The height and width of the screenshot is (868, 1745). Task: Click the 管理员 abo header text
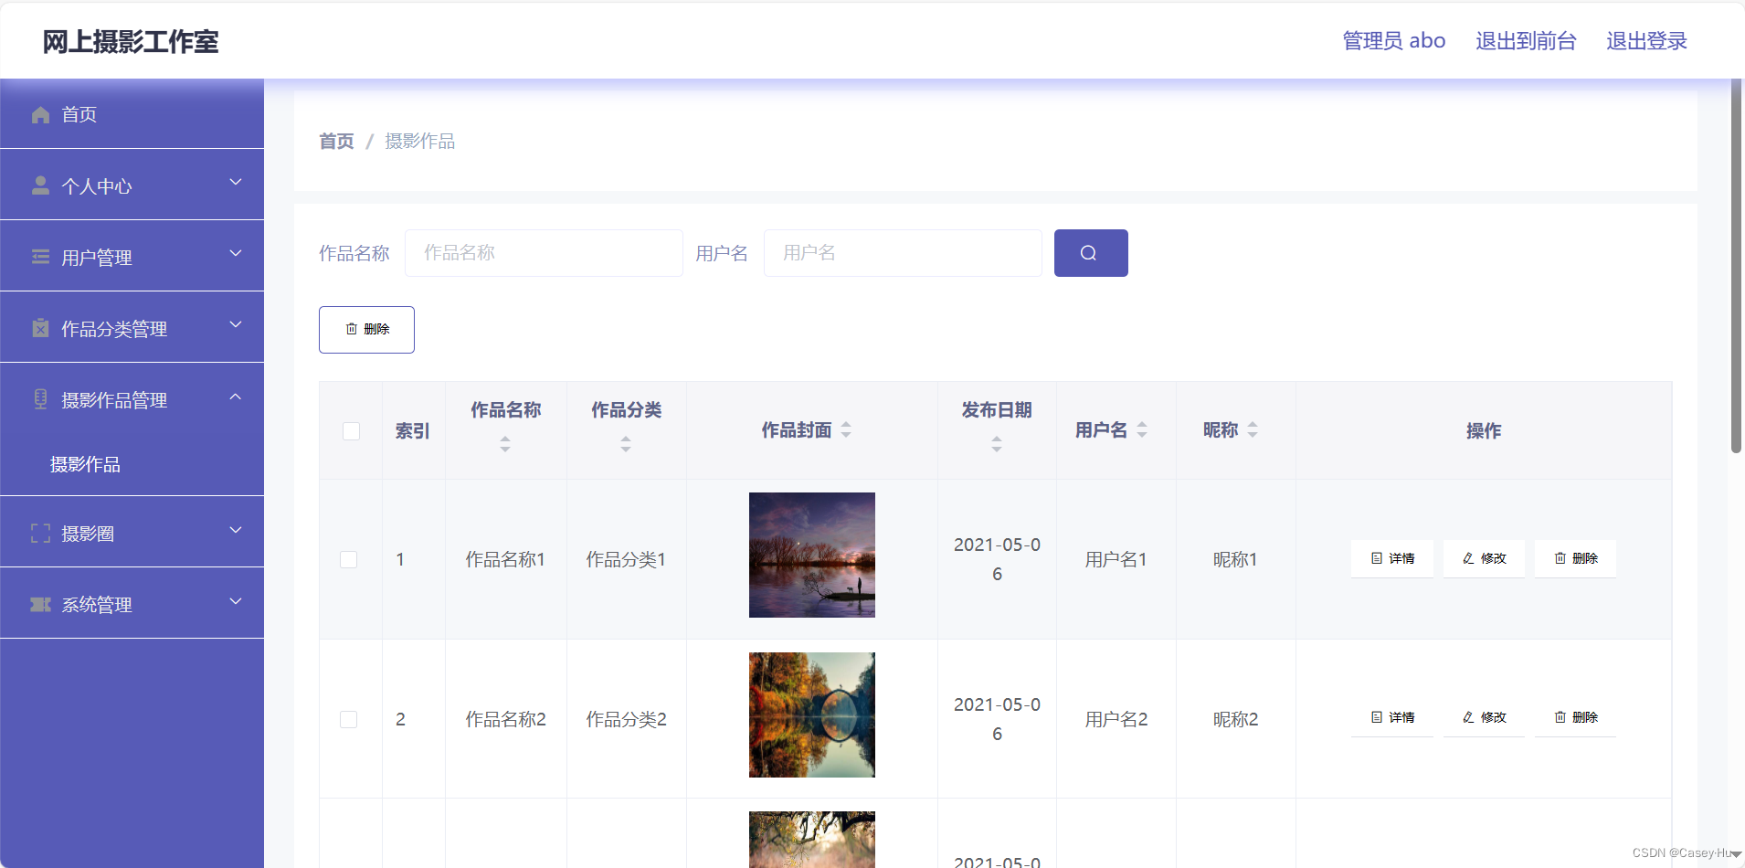(x=1394, y=41)
